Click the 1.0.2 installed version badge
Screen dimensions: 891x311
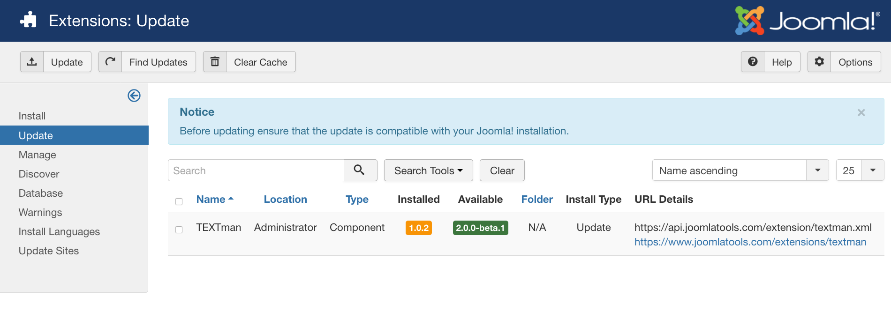tap(419, 228)
